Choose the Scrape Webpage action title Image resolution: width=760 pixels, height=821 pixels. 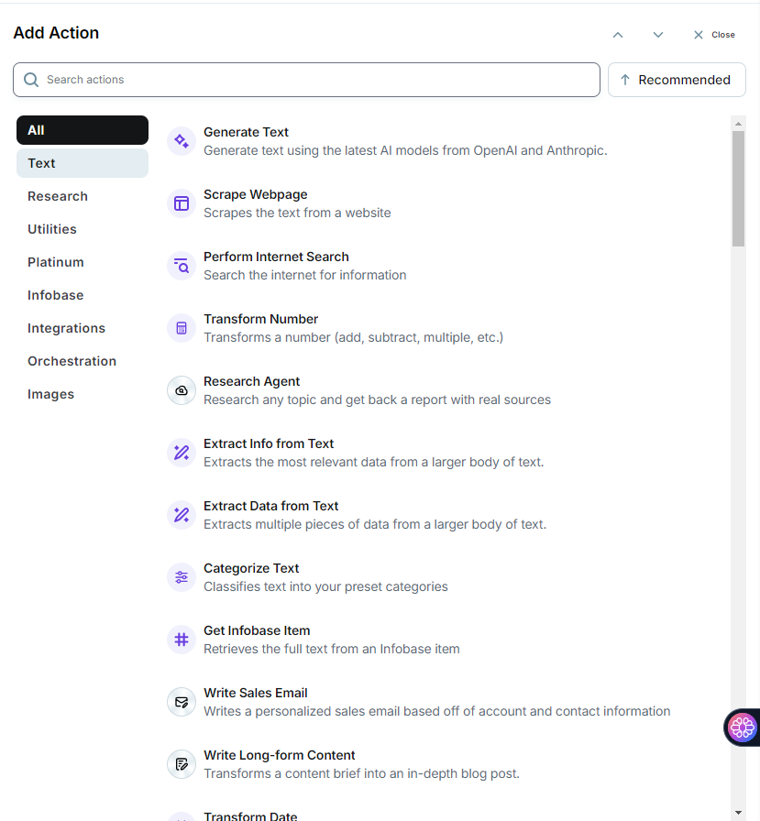[255, 194]
